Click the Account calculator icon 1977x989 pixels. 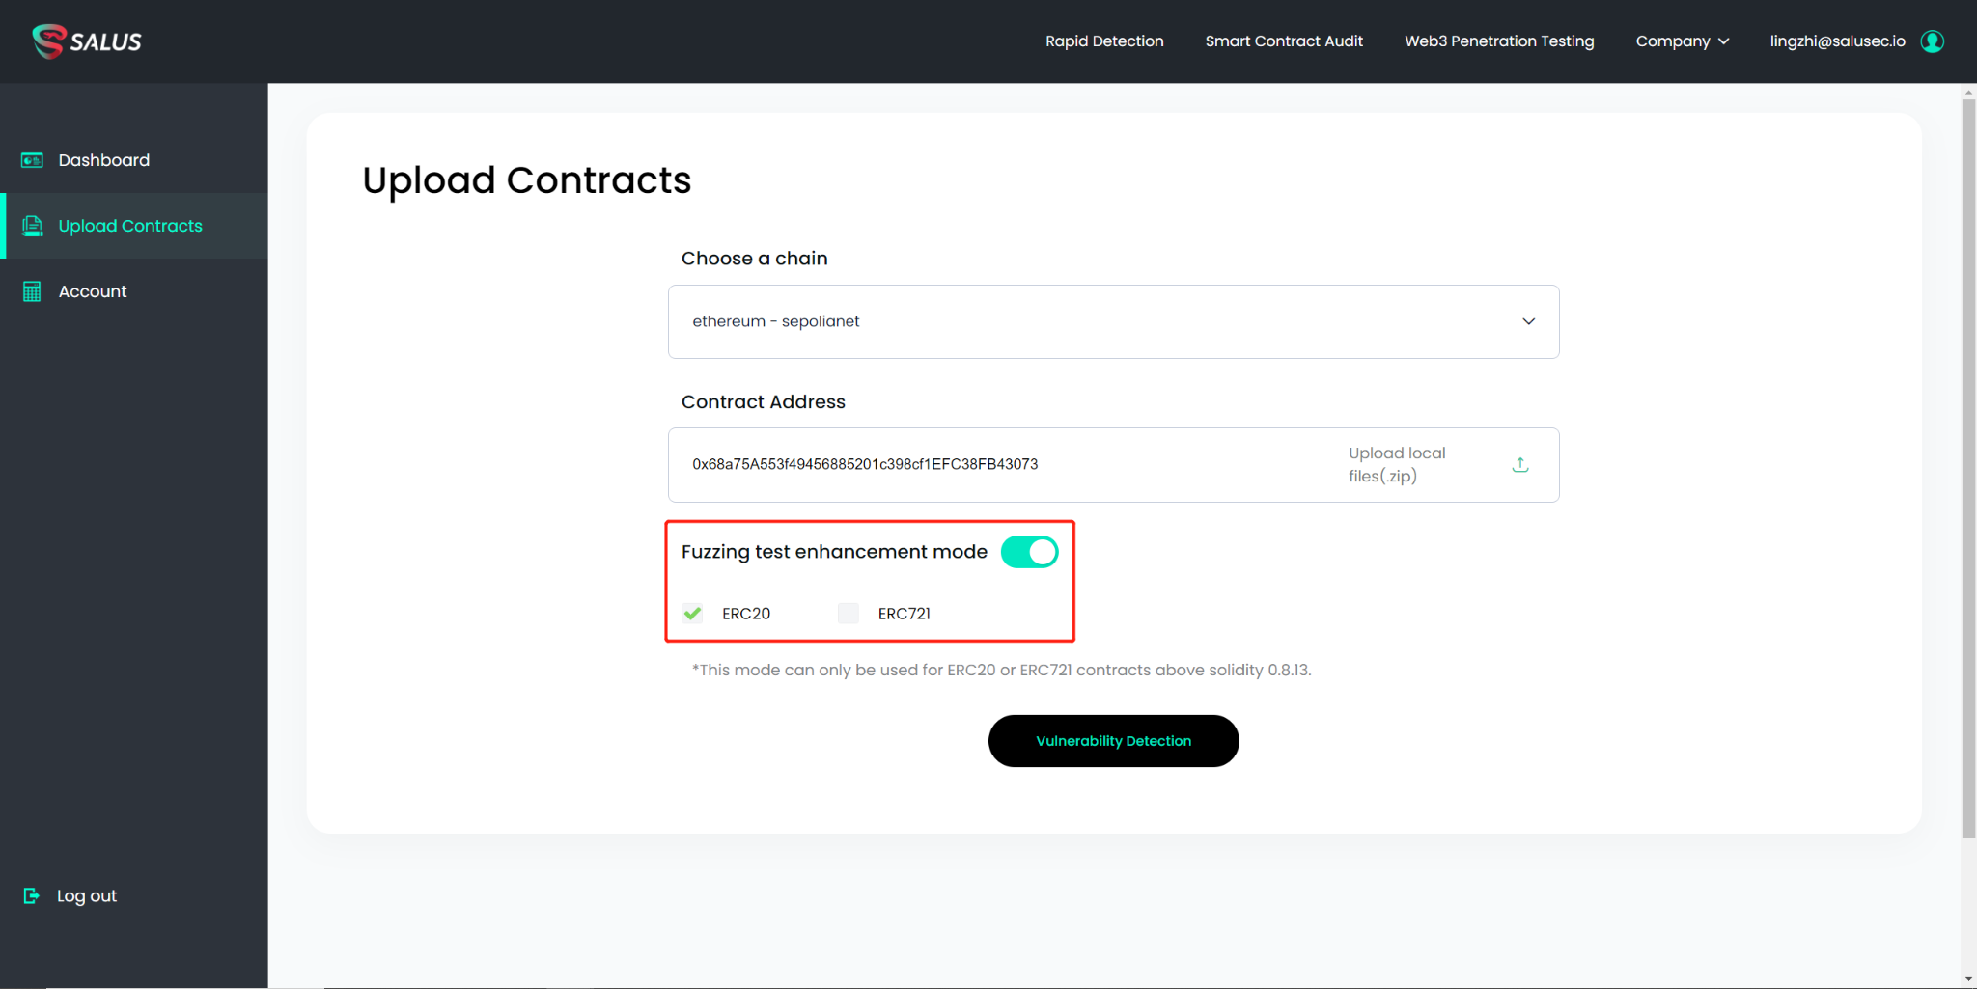pyautogui.click(x=32, y=291)
